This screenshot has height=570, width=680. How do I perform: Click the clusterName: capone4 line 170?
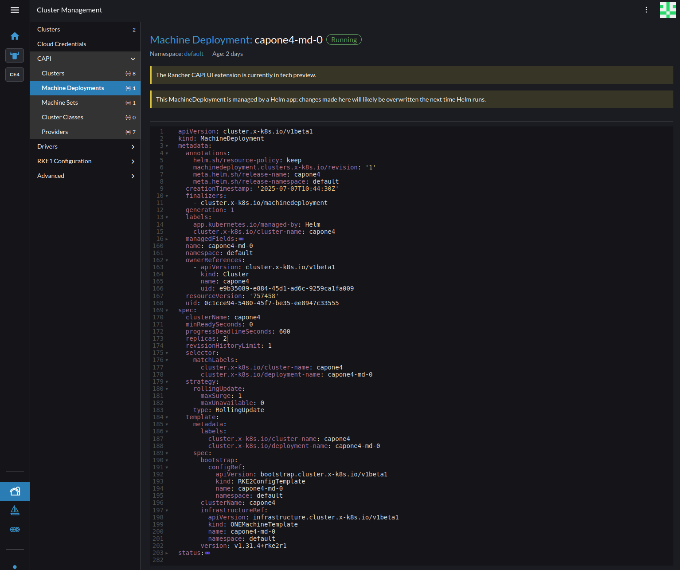(x=223, y=317)
